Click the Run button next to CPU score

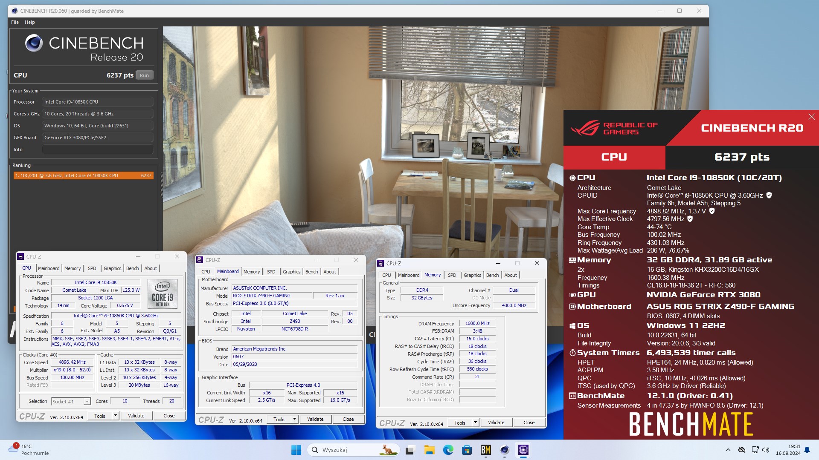(145, 75)
